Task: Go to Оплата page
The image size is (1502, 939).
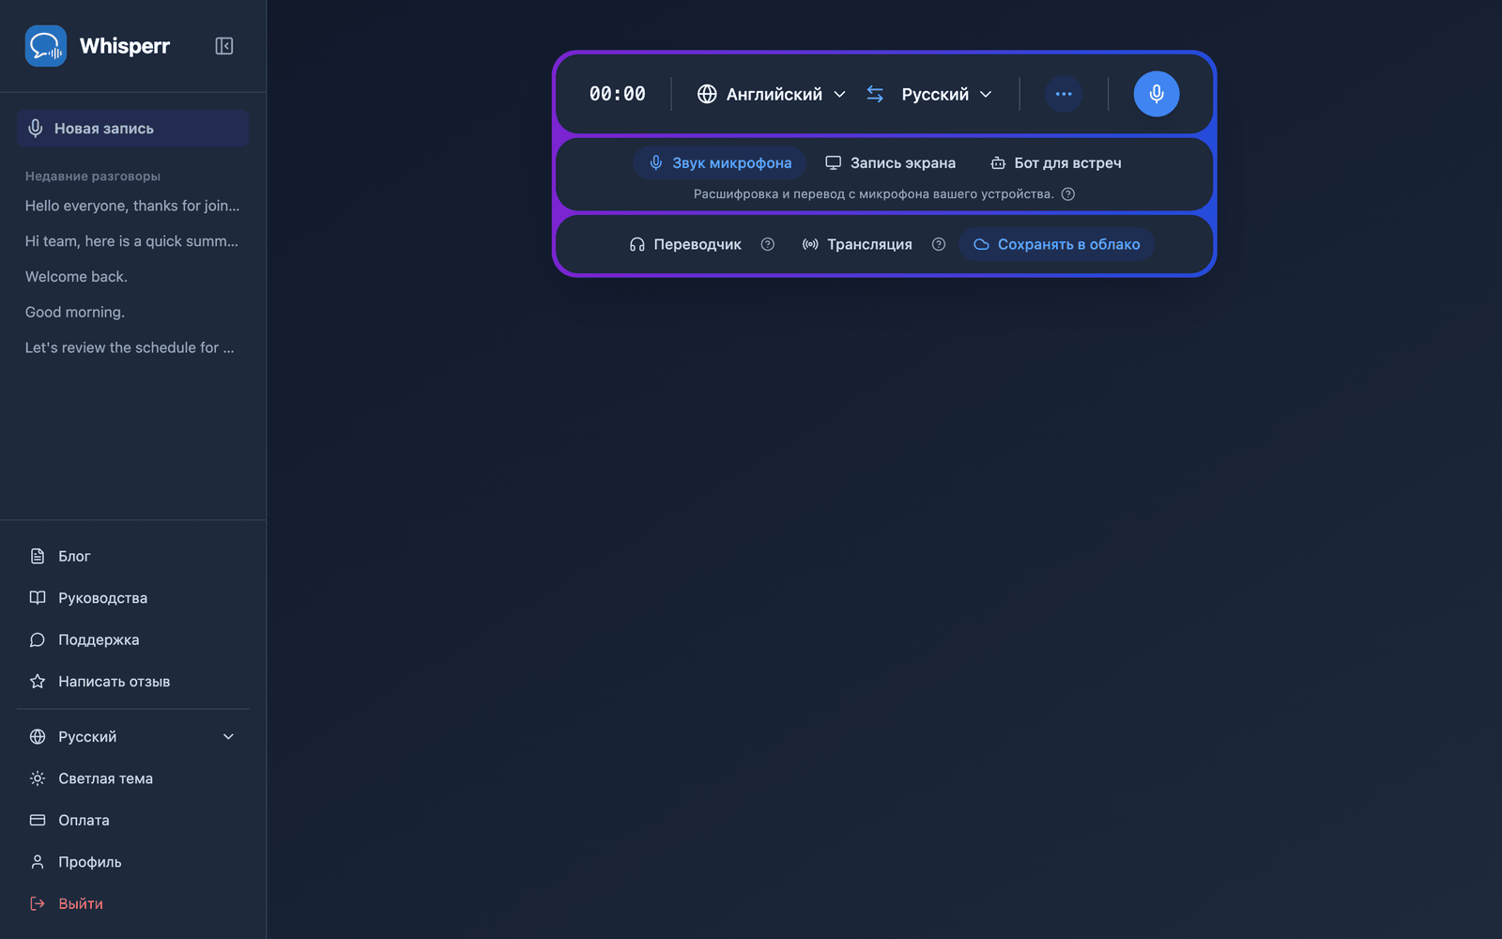Action: point(132,821)
